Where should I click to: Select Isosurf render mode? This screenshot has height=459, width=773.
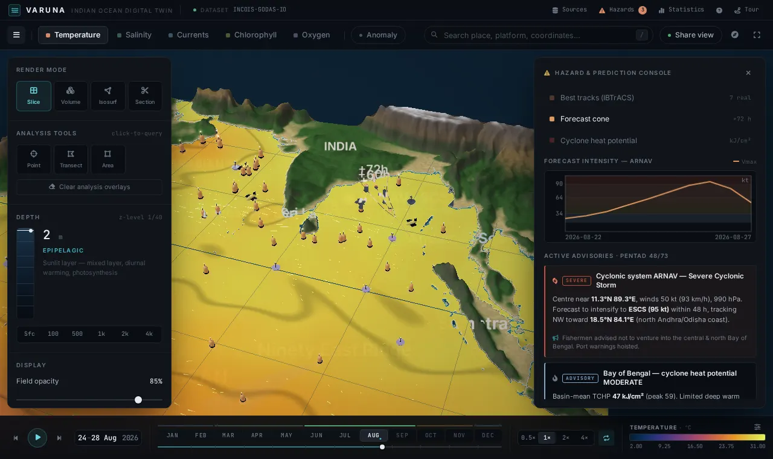pyautogui.click(x=107, y=96)
